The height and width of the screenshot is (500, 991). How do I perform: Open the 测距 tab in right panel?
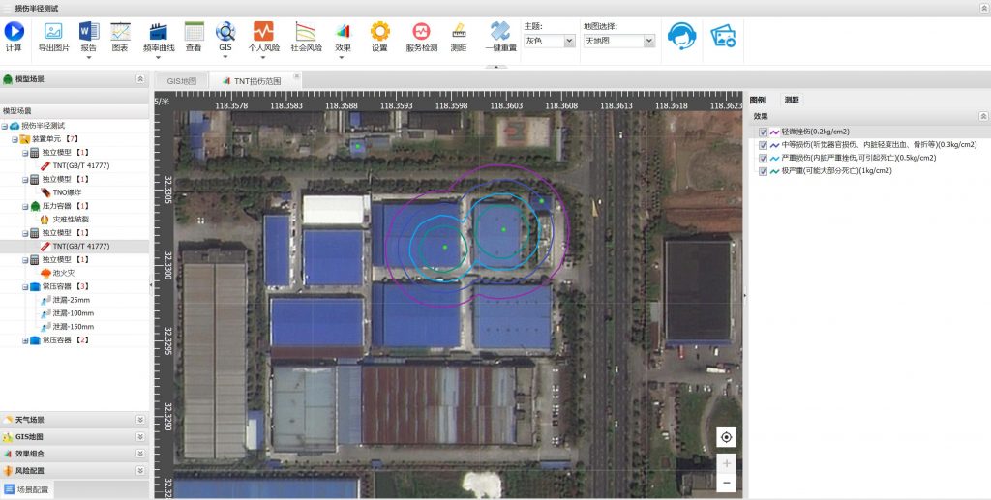[x=792, y=100]
